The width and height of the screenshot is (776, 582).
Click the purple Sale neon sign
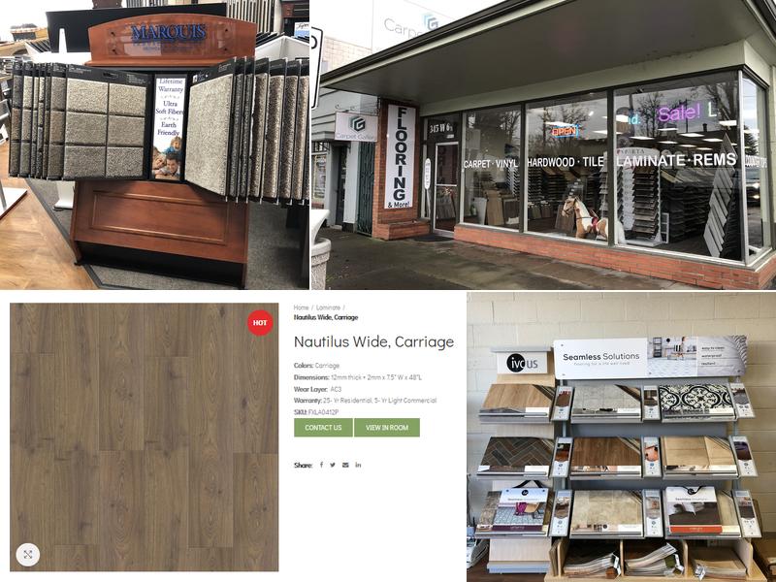(x=678, y=113)
